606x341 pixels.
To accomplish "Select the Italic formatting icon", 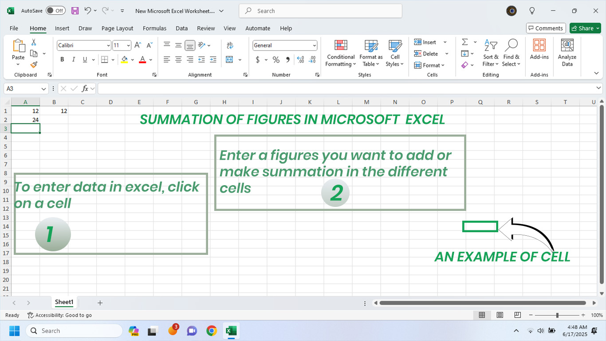I will [x=73, y=59].
